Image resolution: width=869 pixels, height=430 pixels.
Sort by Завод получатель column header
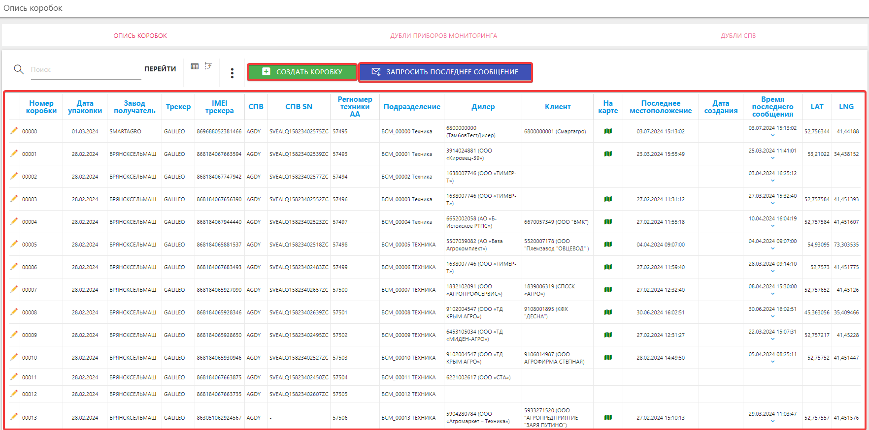coord(134,107)
